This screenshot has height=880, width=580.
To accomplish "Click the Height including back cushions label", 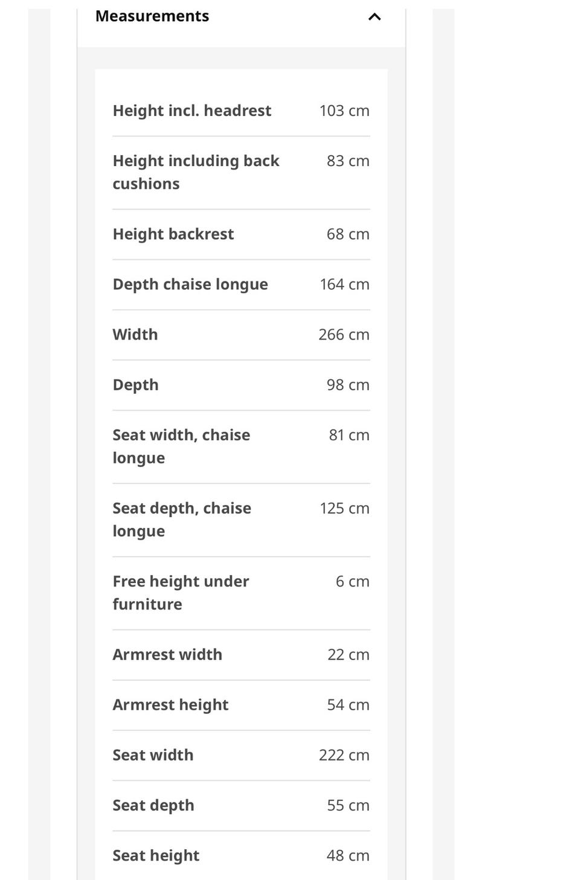I will (x=196, y=172).
